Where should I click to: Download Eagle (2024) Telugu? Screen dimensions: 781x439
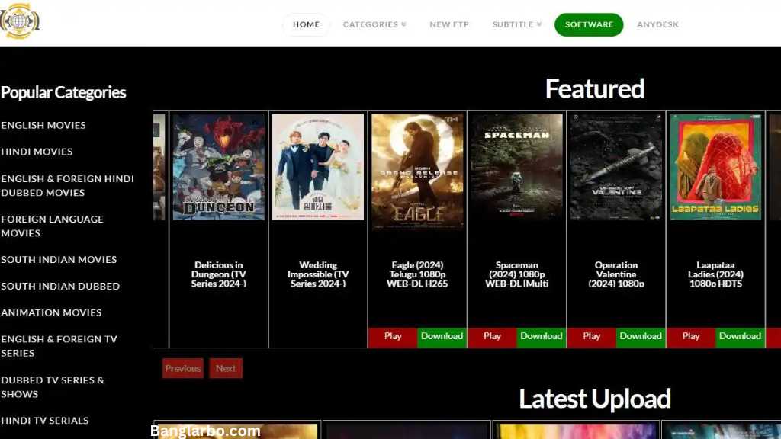coord(442,337)
